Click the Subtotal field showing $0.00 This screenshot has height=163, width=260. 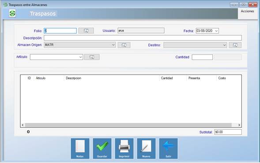point(228,132)
